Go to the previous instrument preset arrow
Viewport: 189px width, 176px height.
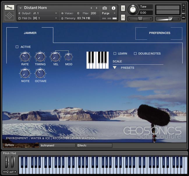(91, 8)
